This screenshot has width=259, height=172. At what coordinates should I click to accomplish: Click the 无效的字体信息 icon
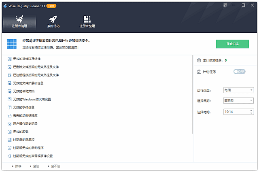point(9,108)
